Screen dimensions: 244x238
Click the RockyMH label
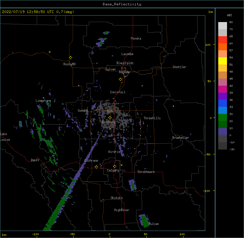[69, 64]
